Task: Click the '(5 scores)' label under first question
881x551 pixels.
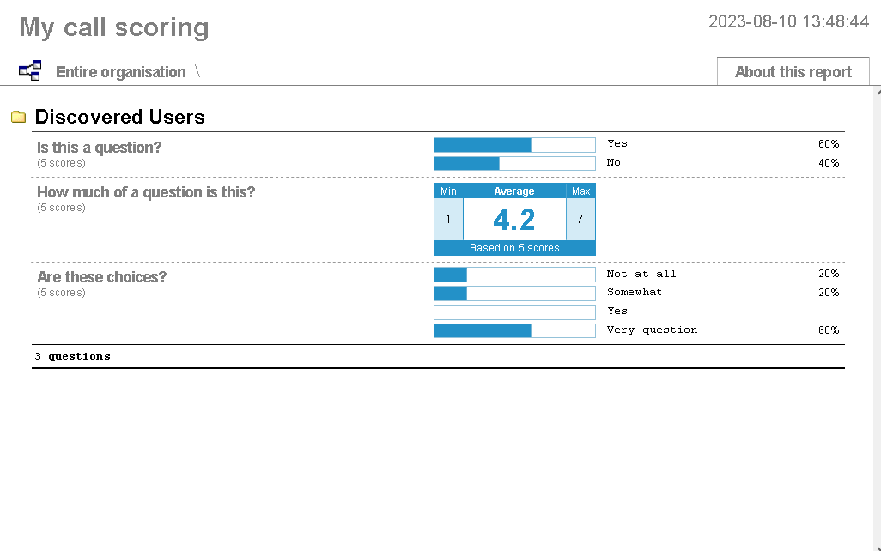Action: pyautogui.click(x=61, y=162)
